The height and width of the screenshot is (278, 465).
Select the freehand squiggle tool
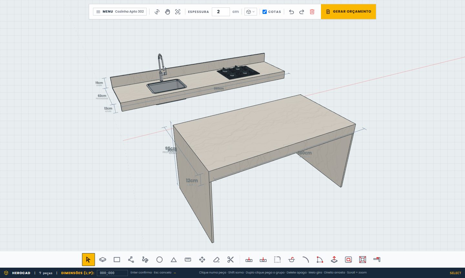click(x=145, y=260)
